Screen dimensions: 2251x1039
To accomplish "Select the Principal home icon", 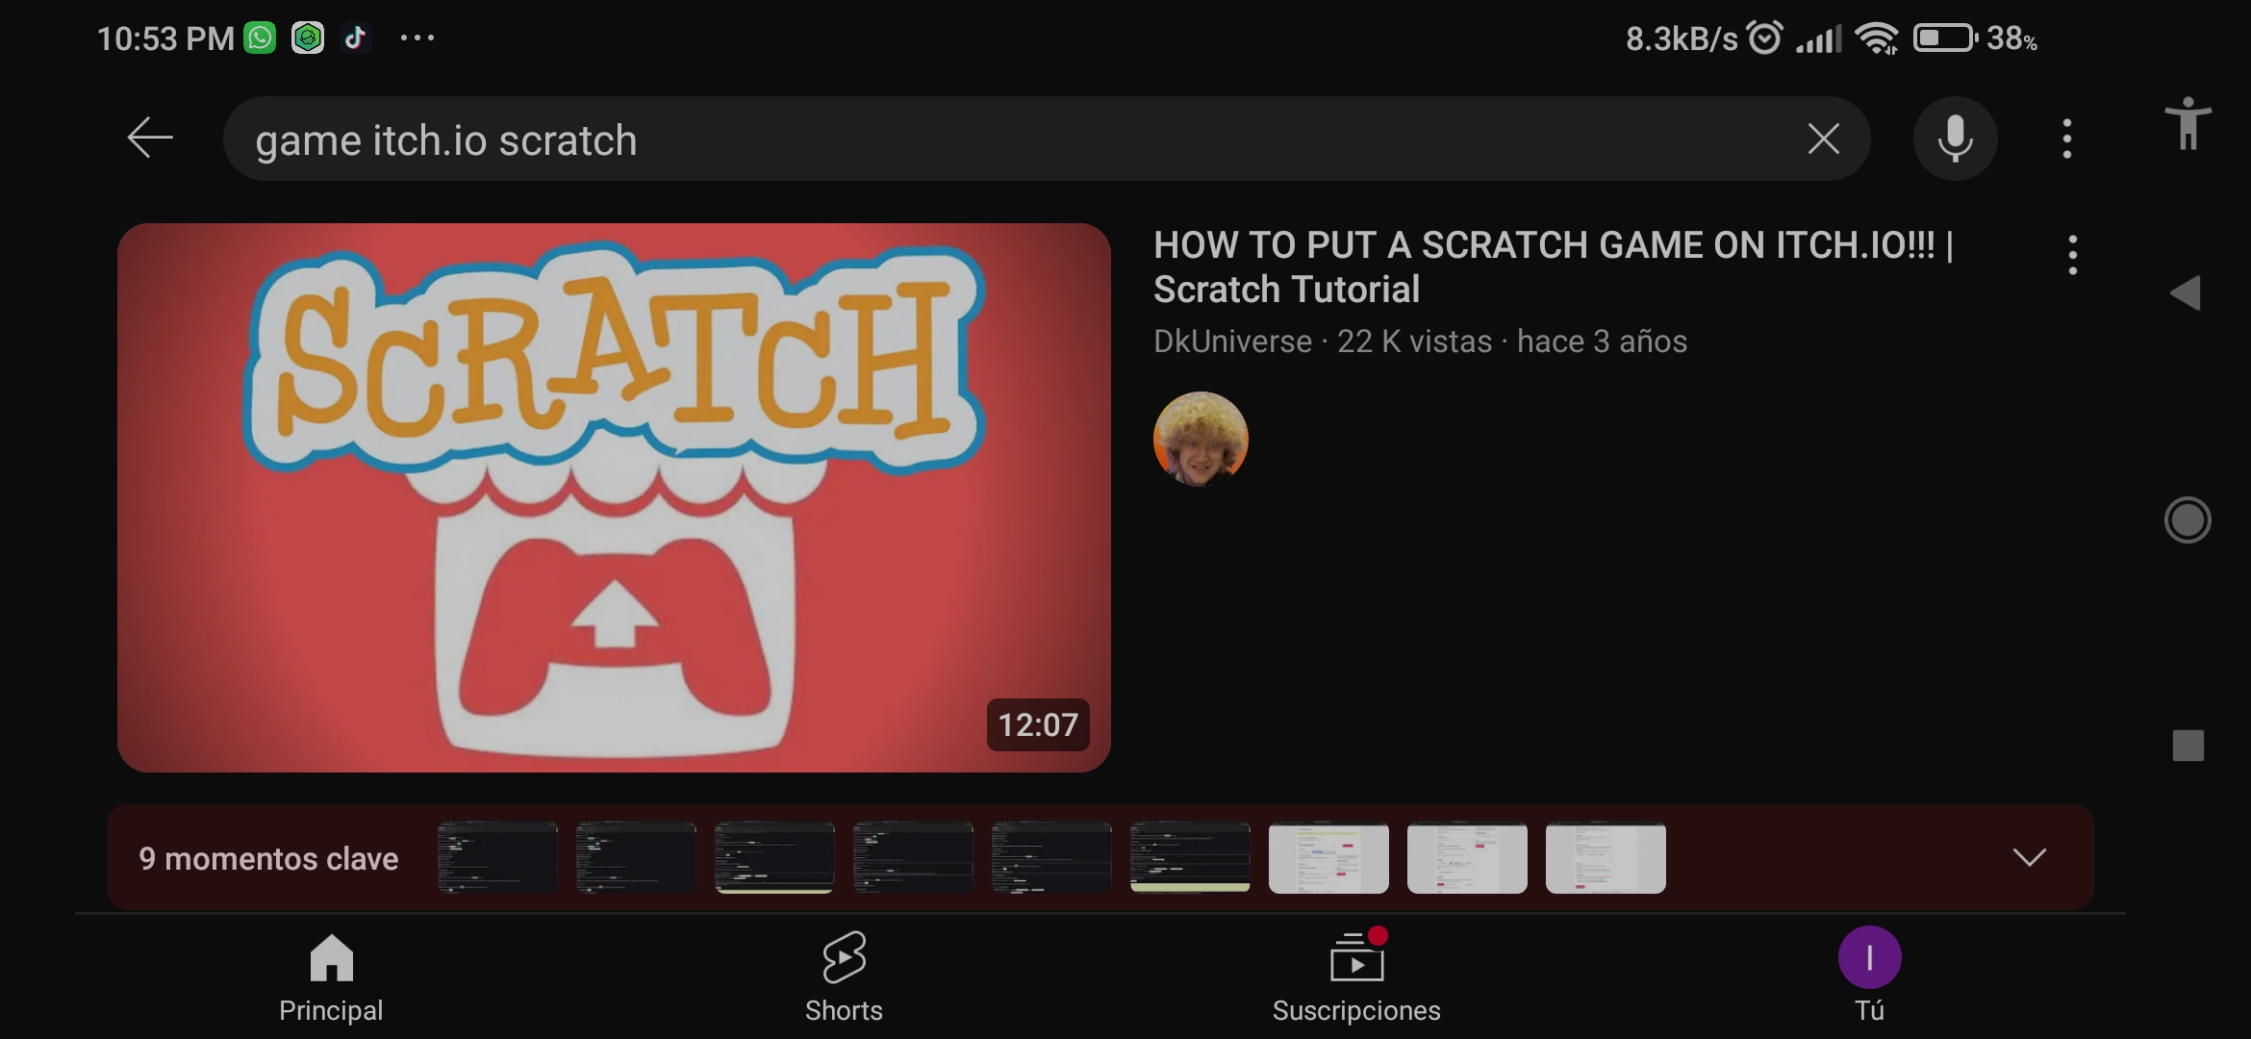I will point(330,958).
